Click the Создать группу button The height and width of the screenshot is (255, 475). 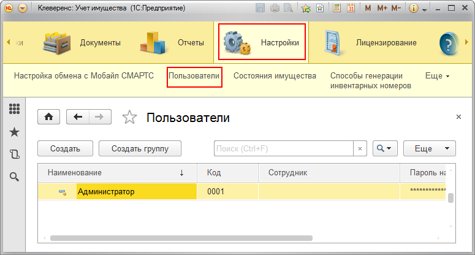(140, 148)
